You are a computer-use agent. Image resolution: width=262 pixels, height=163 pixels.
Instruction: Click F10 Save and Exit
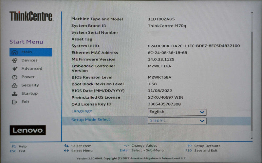[x=201, y=151]
